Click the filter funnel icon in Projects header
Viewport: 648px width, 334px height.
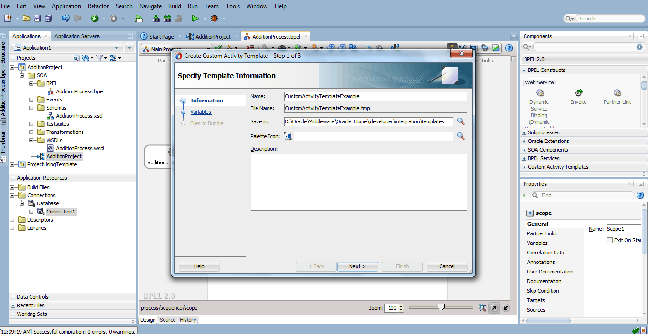click(99, 58)
